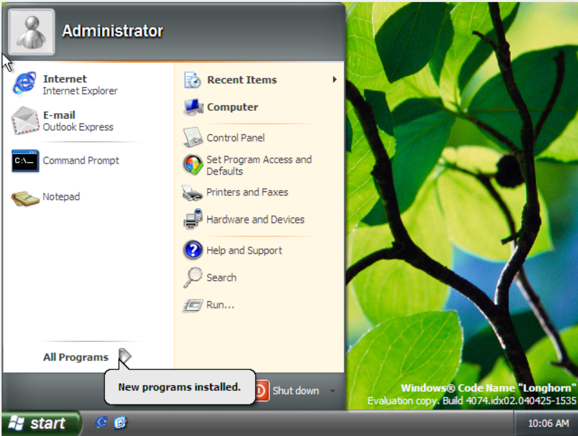Click the New programs installed balloon
578x436 pixels.
tap(180, 387)
